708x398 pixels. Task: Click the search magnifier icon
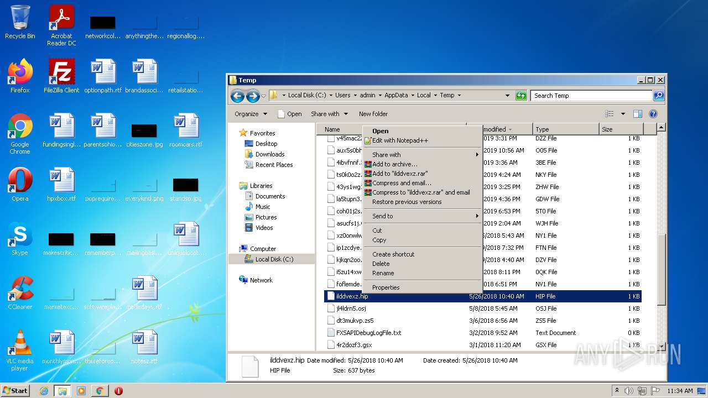pyautogui.click(x=658, y=96)
